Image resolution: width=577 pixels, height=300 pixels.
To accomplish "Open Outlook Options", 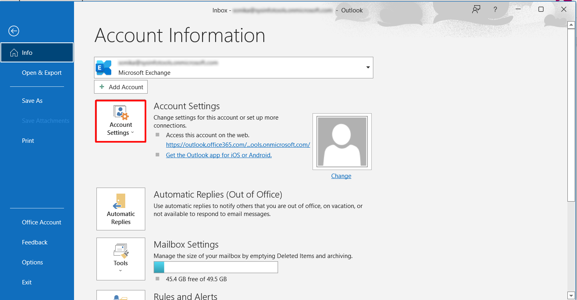I will [32, 262].
